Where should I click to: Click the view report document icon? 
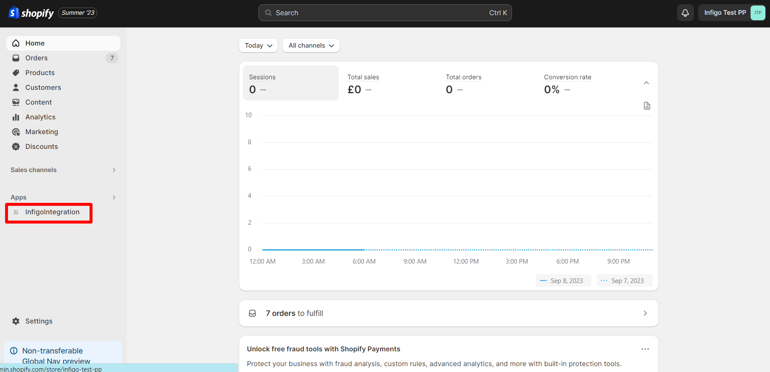647,106
